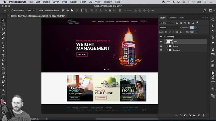Open the Layer menu

56,2
